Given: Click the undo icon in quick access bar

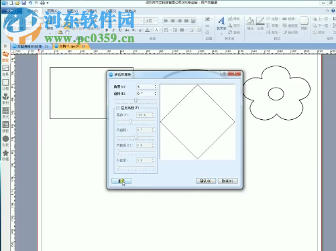Looking at the screenshot, I should (x=30, y=3).
